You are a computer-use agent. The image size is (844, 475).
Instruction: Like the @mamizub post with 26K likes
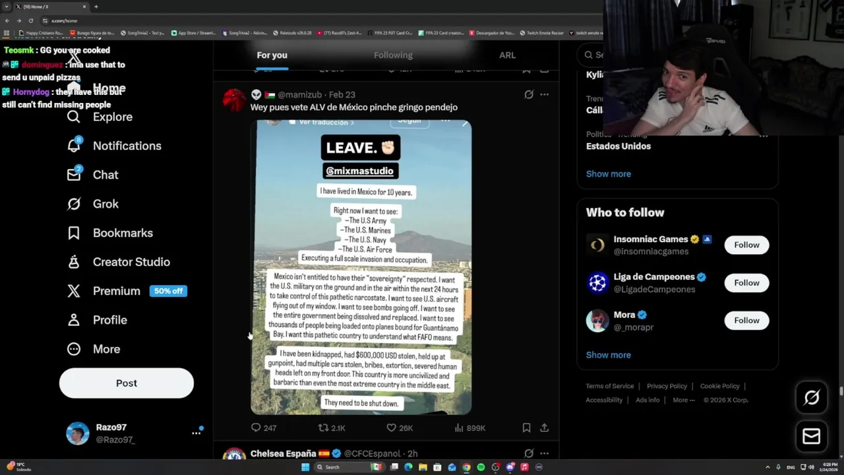391,427
